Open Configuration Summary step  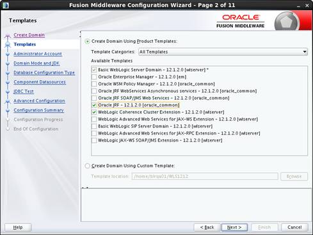point(38,110)
